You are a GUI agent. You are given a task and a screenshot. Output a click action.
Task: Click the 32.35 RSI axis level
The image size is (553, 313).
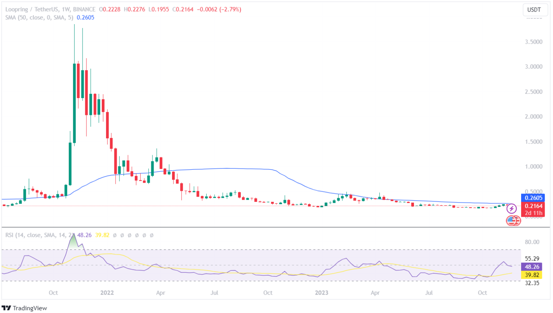(532, 283)
